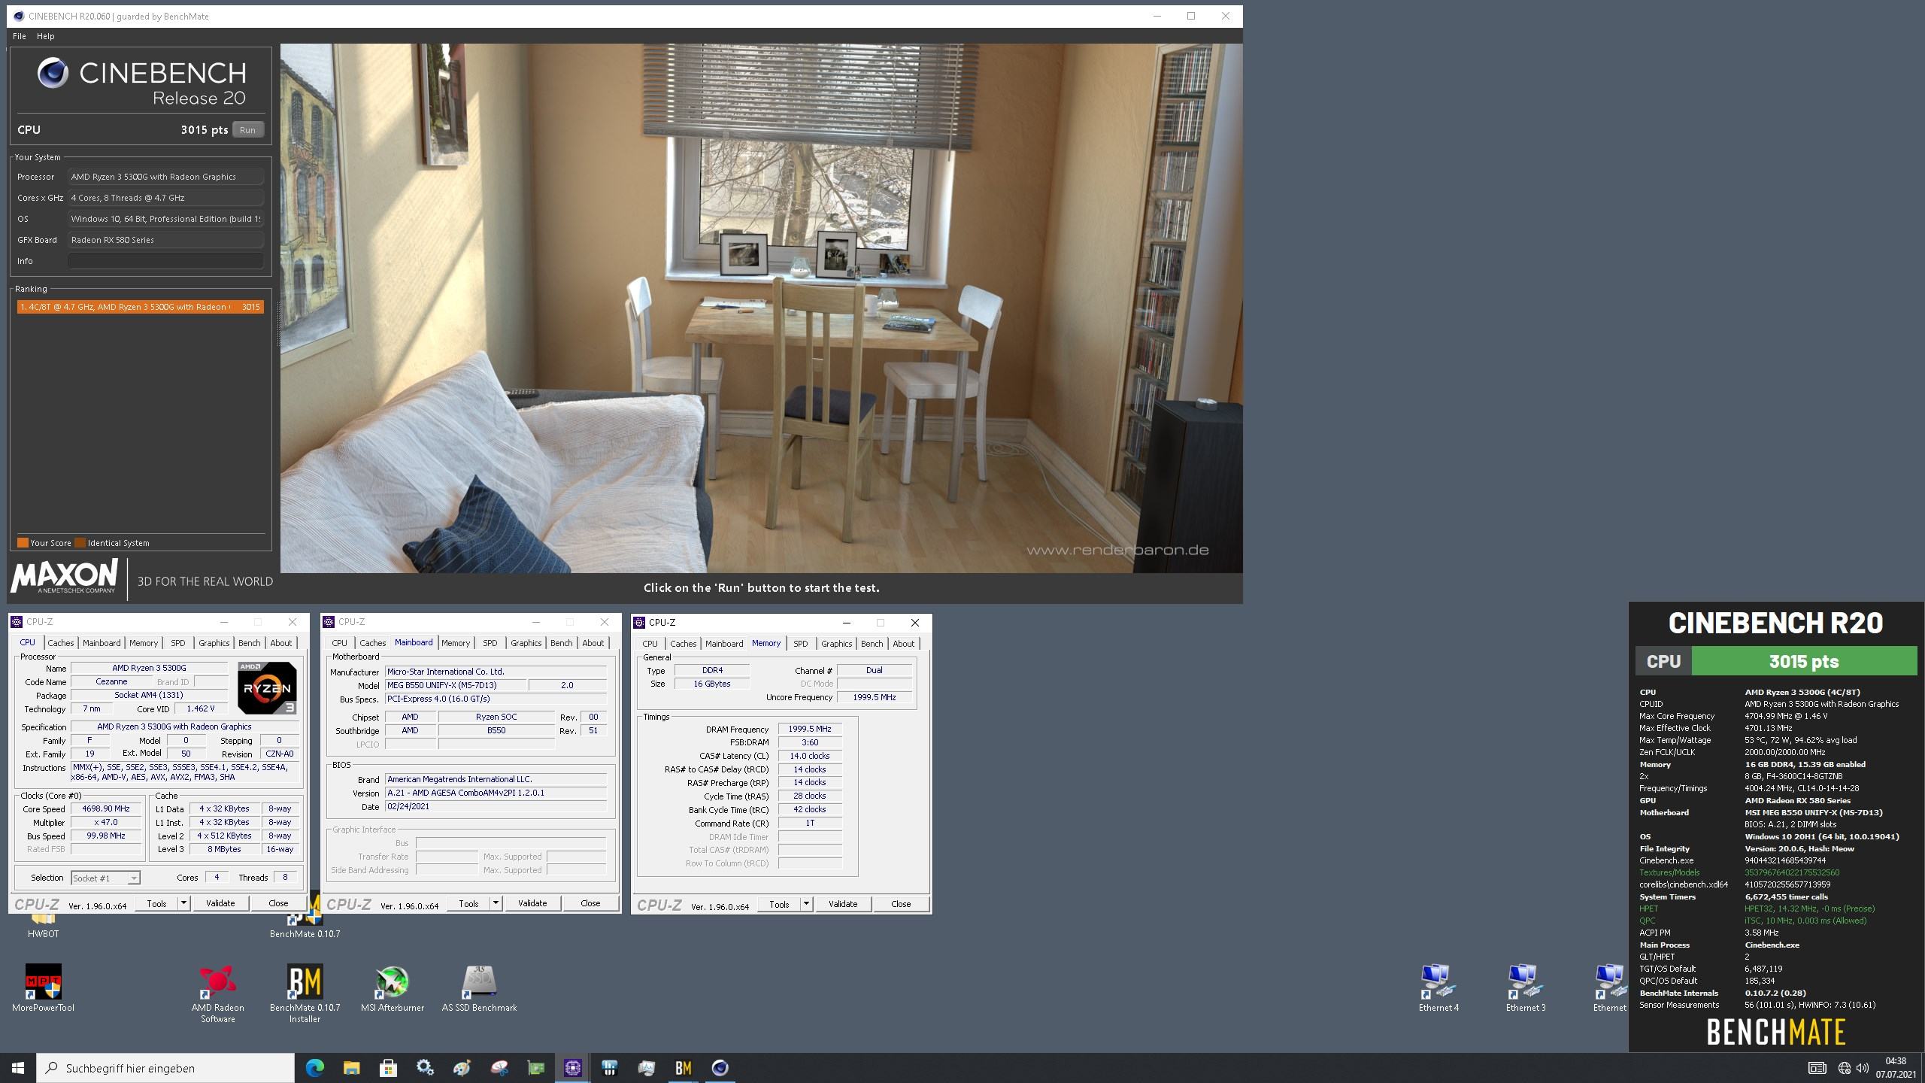
Task: Click Close in the CPU-Z Mainboard window
Action: (590, 903)
